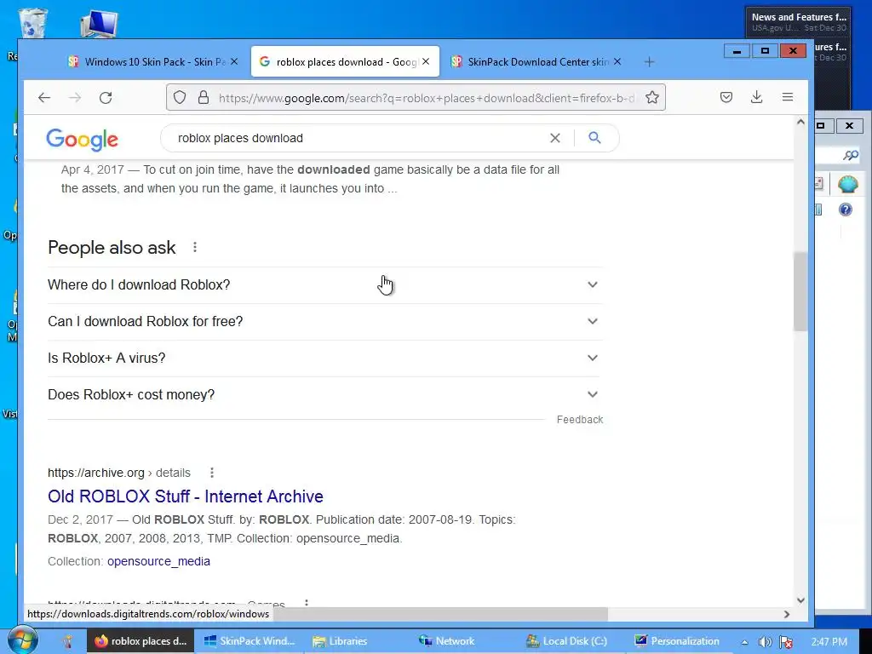Open Personalization taskbar button

pos(677,641)
